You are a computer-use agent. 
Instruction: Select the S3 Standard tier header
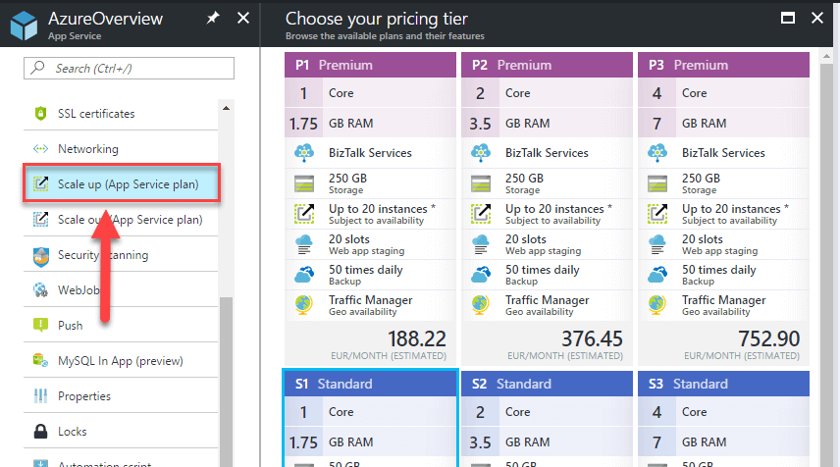[x=724, y=384]
